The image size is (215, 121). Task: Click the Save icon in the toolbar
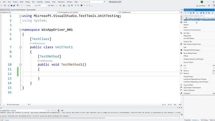(11, 5)
